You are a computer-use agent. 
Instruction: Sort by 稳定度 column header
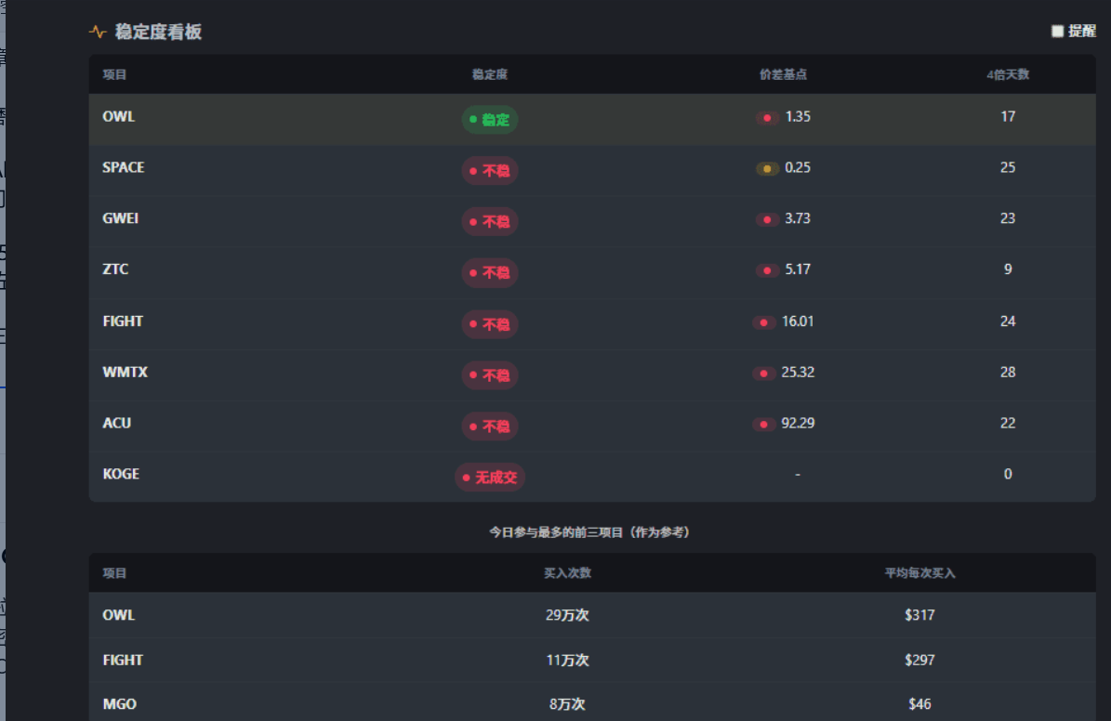point(489,75)
